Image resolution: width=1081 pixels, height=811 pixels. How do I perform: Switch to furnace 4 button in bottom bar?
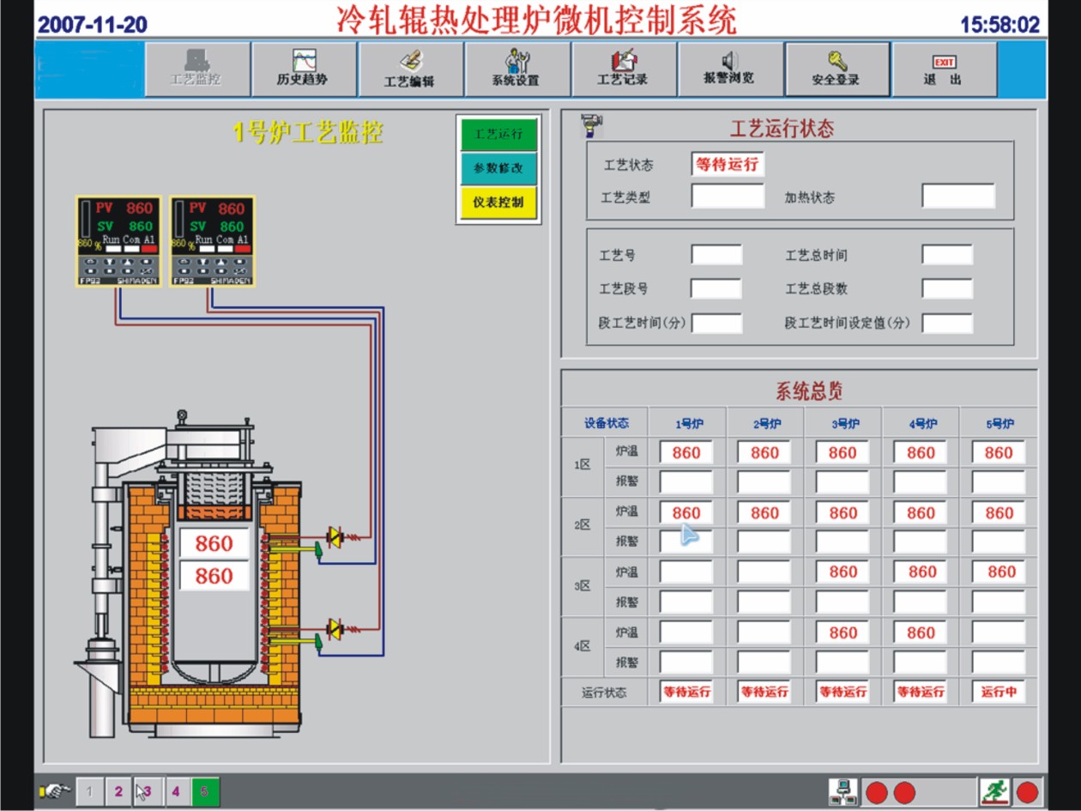[176, 791]
